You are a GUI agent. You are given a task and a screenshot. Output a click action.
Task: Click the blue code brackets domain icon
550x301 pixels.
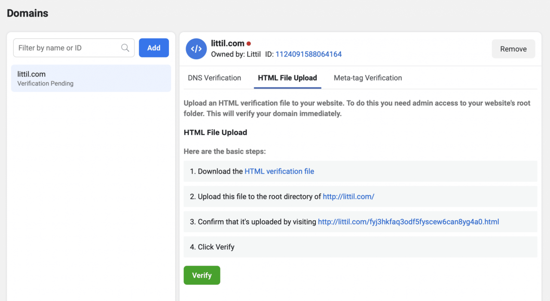pos(196,49)
